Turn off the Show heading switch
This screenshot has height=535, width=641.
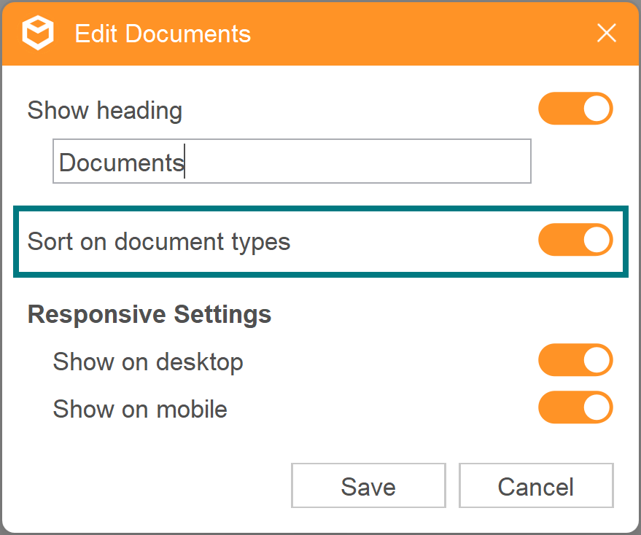(575, 109)
